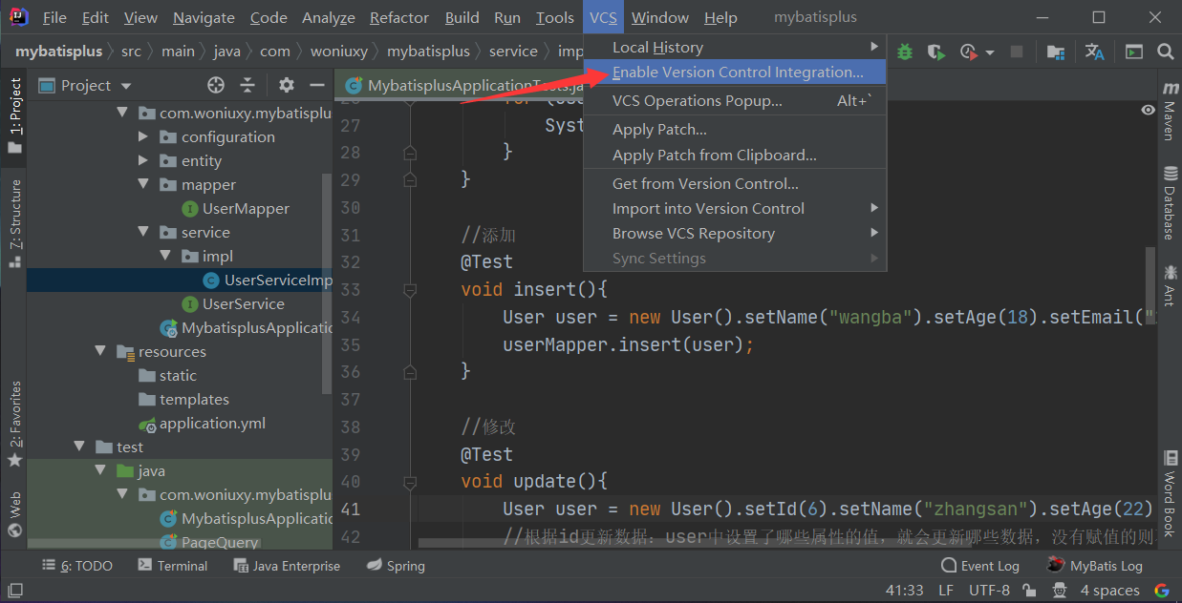
Task: Open the Tools menu
Action: [554, 17]
